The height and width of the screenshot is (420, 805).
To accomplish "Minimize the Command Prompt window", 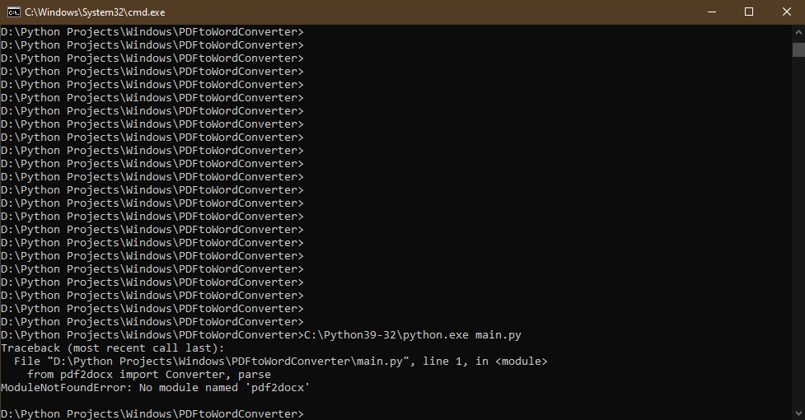I will tap(712, 12).
